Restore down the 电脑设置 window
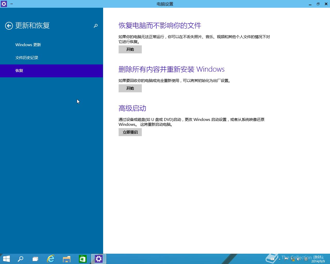 coord(318,4)
